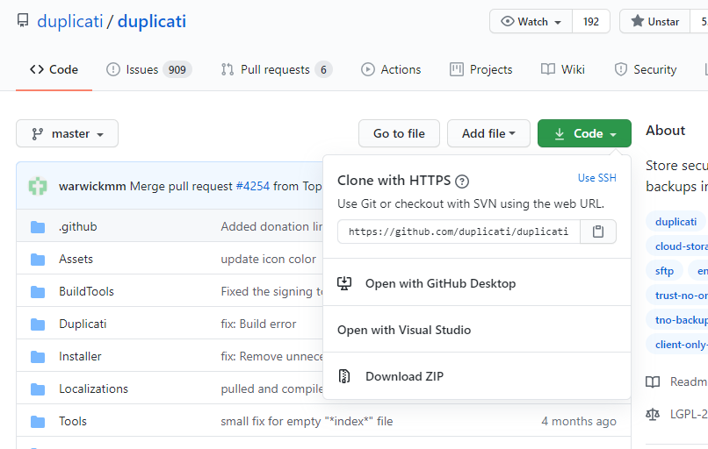
Task: Expand the Add file dropdown
Action: pos(488,133)
